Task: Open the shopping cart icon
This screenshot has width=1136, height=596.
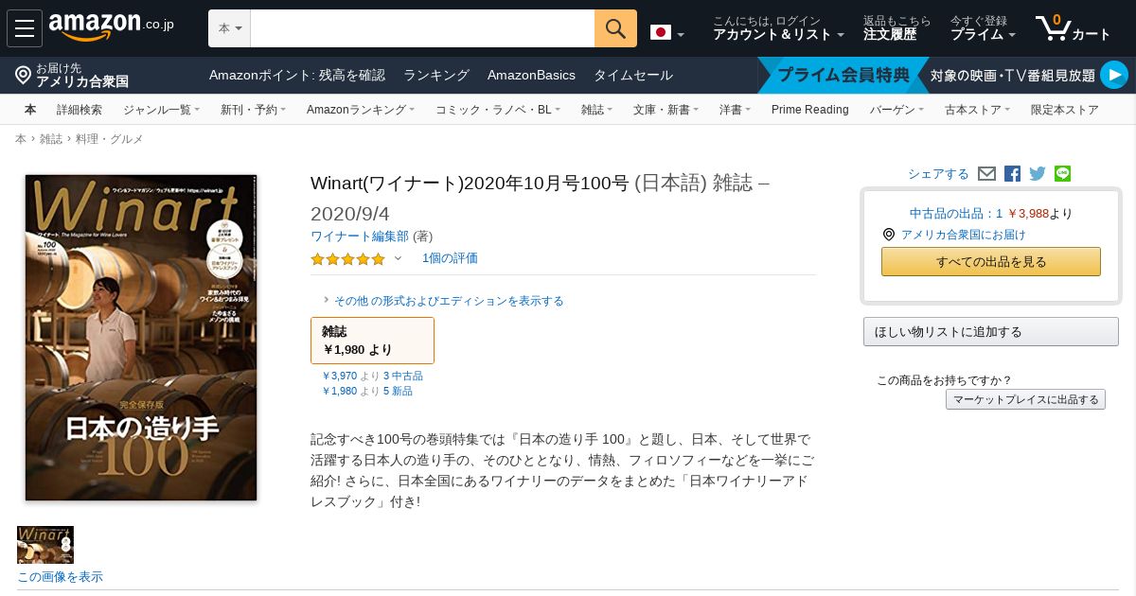Action: [1073, 28]
